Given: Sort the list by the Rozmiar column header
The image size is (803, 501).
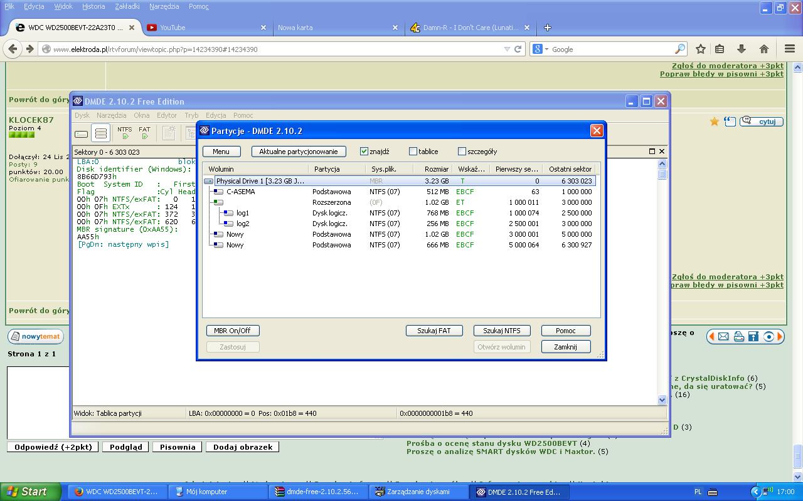Looking at the screenshot, I should tap(432, 169).
